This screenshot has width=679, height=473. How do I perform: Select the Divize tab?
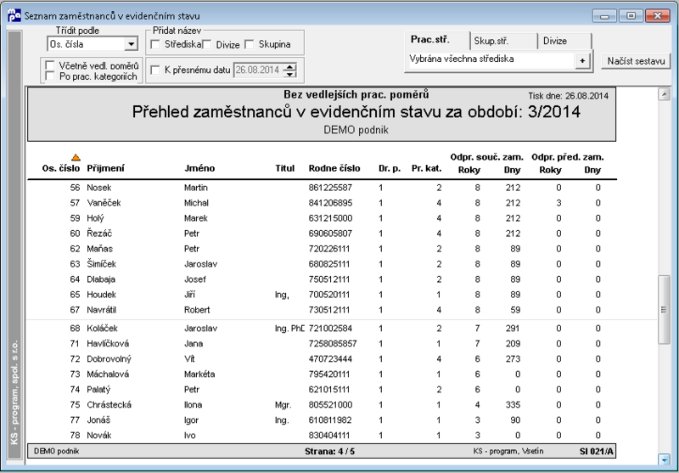point(564,41)
